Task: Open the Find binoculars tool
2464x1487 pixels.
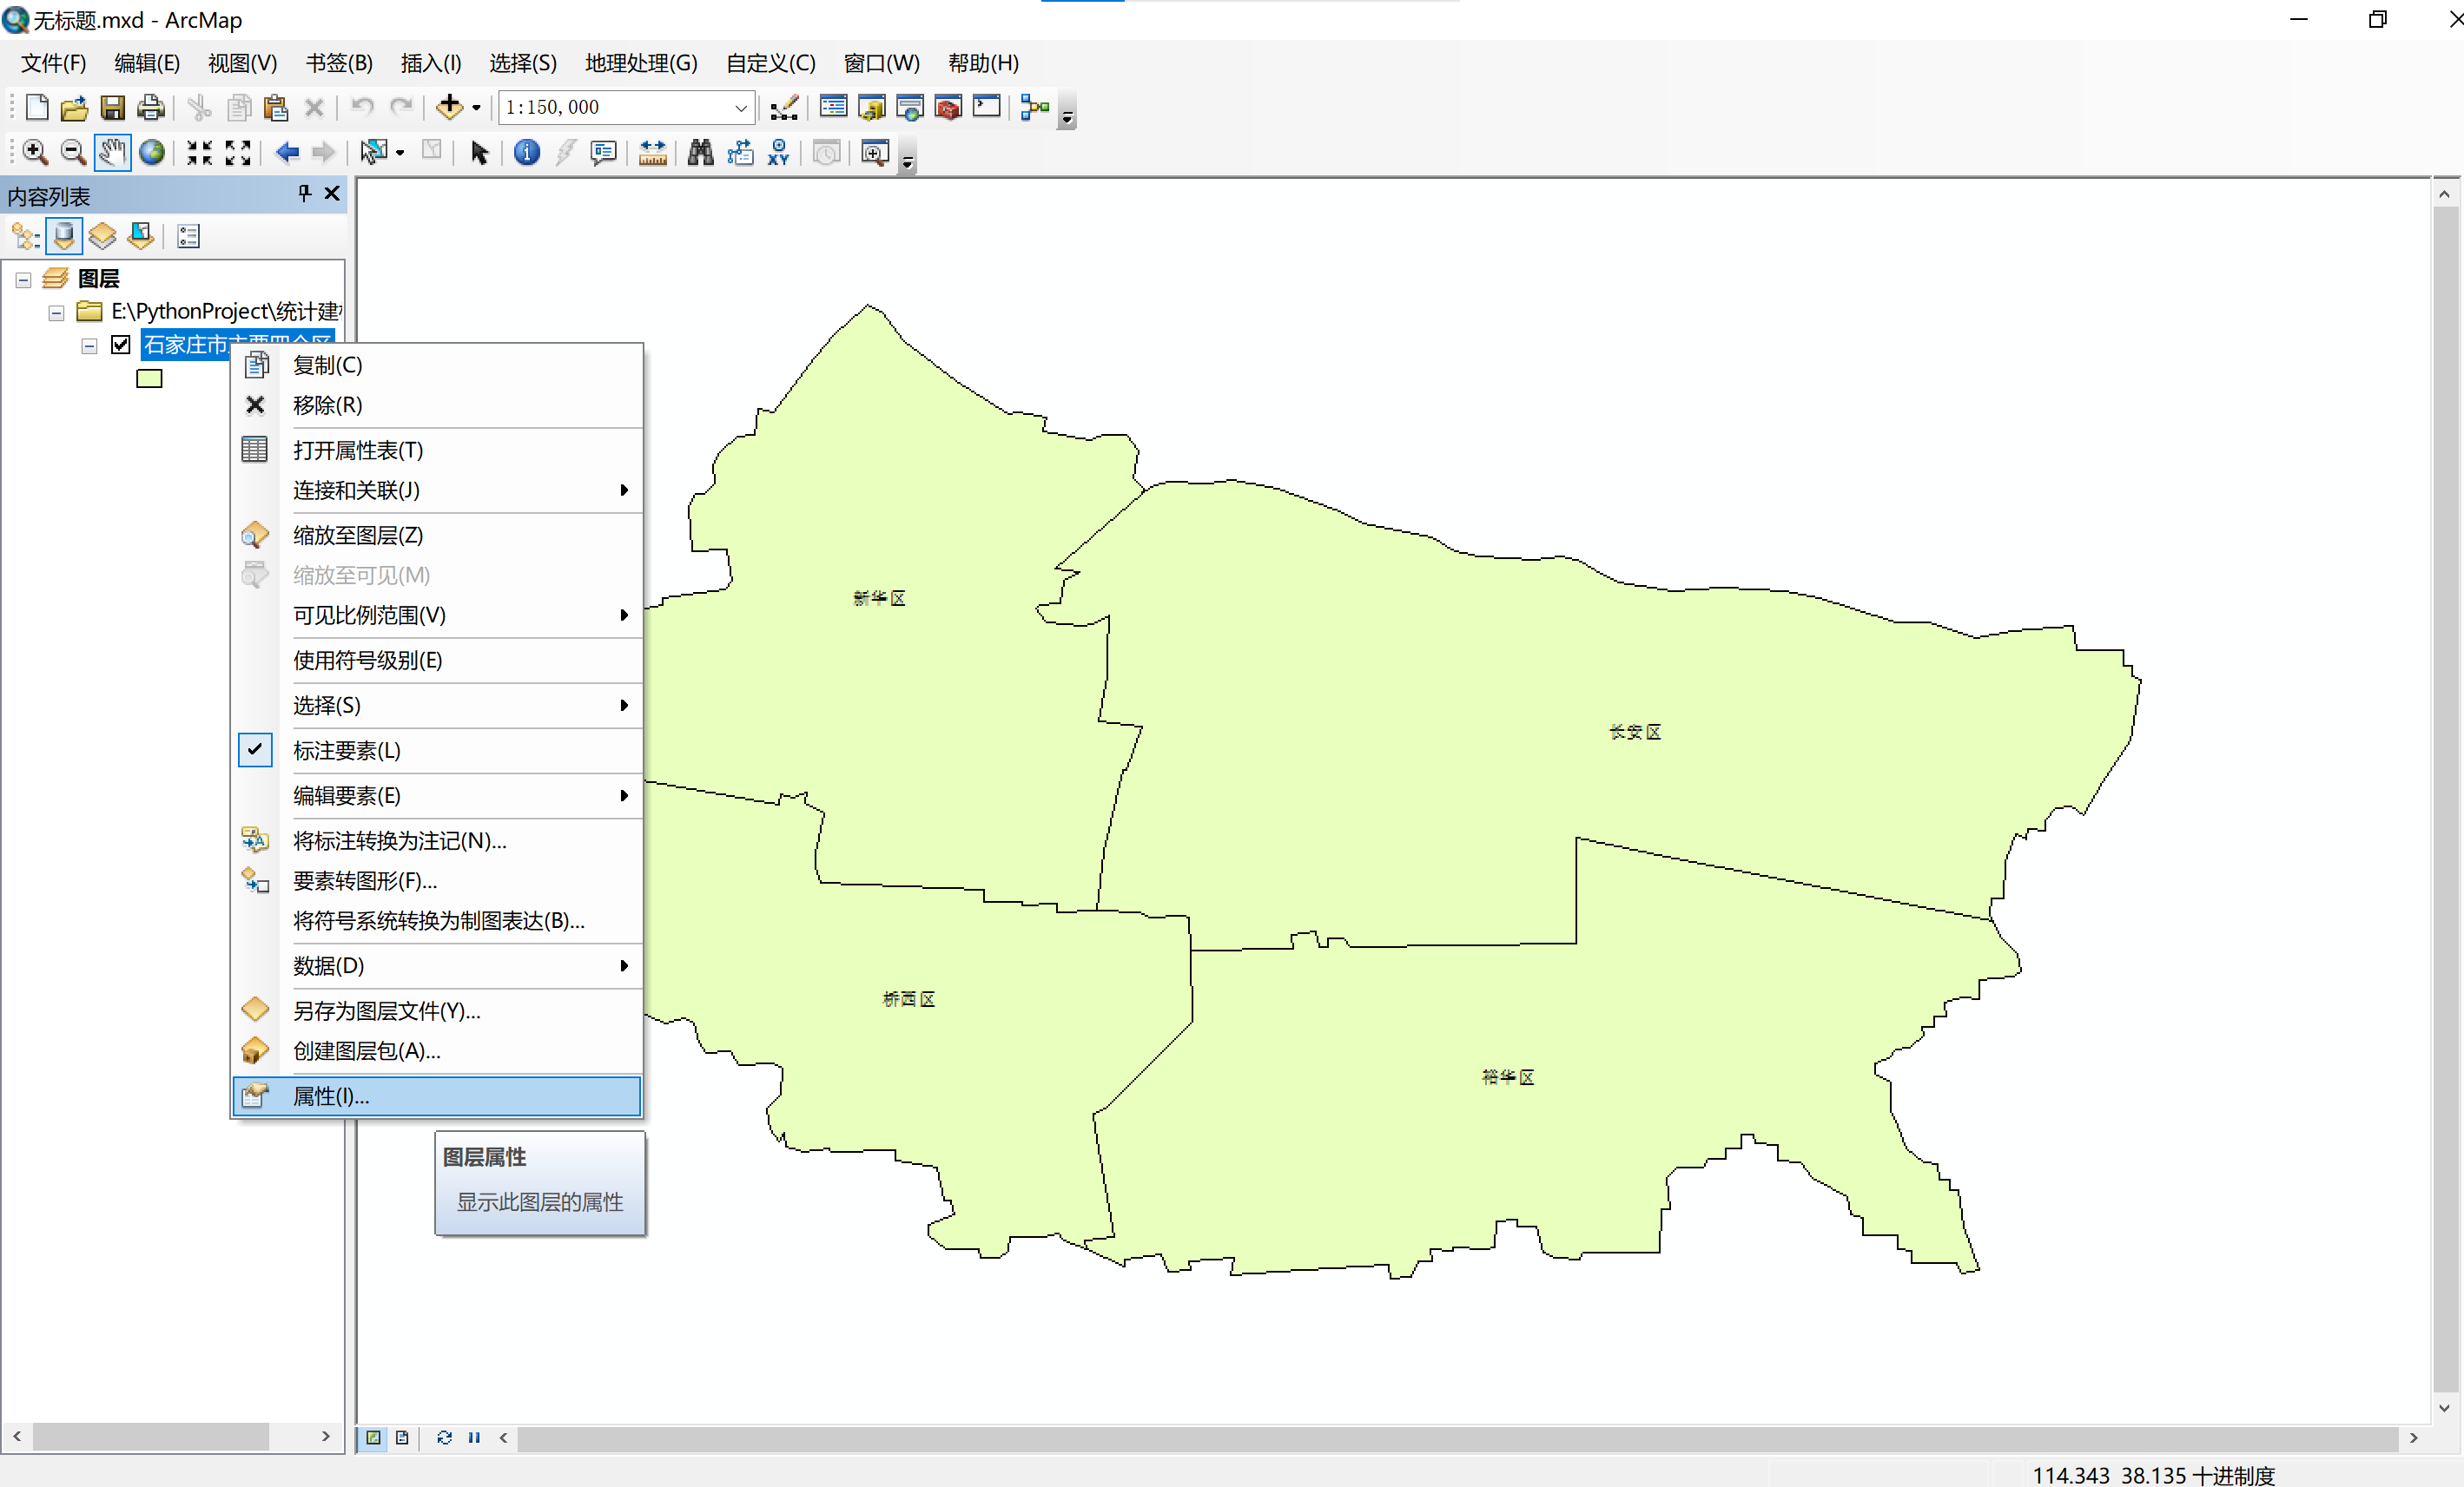Action: point(700,152)
